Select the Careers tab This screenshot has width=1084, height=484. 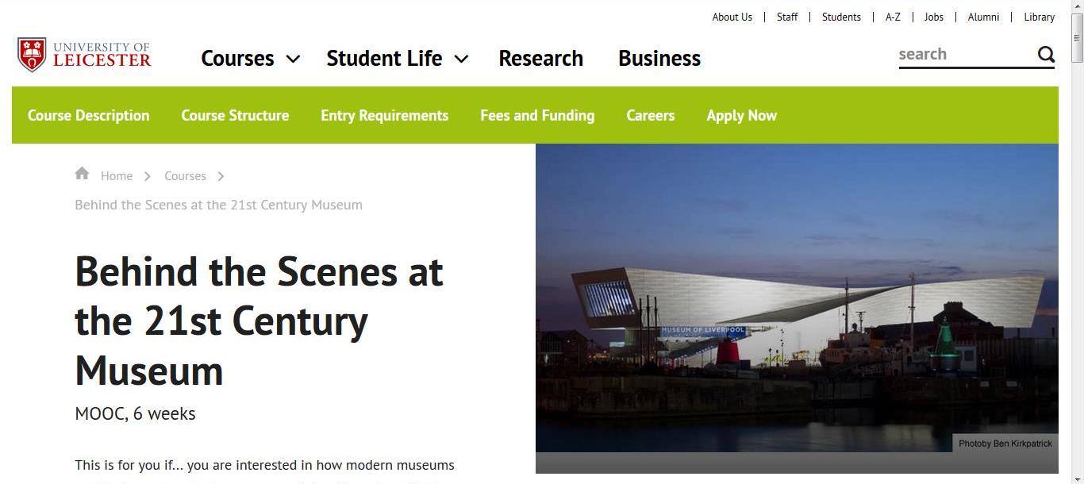(650, 115)
